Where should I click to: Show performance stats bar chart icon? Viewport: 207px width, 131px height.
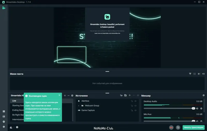[x=11, y=127]
